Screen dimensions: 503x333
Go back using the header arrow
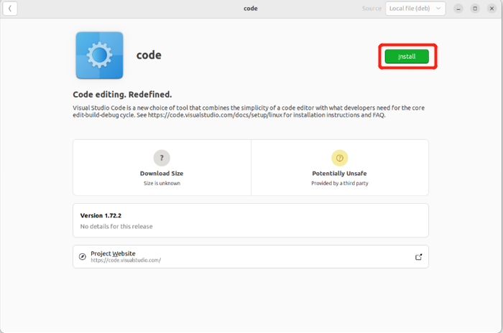10,9
